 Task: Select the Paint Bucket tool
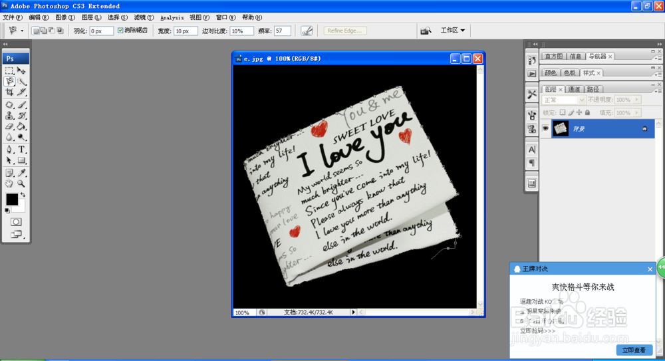pyautogui.click(x=22, y=126)
